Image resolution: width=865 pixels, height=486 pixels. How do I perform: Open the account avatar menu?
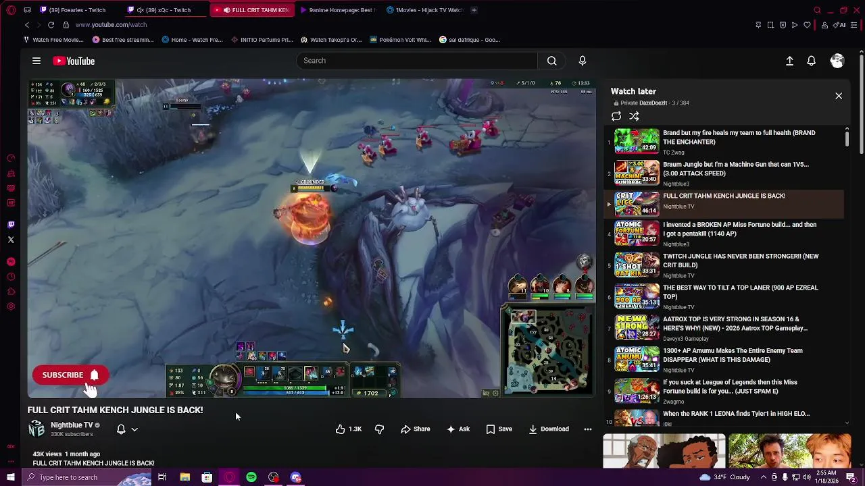point(837,61)
